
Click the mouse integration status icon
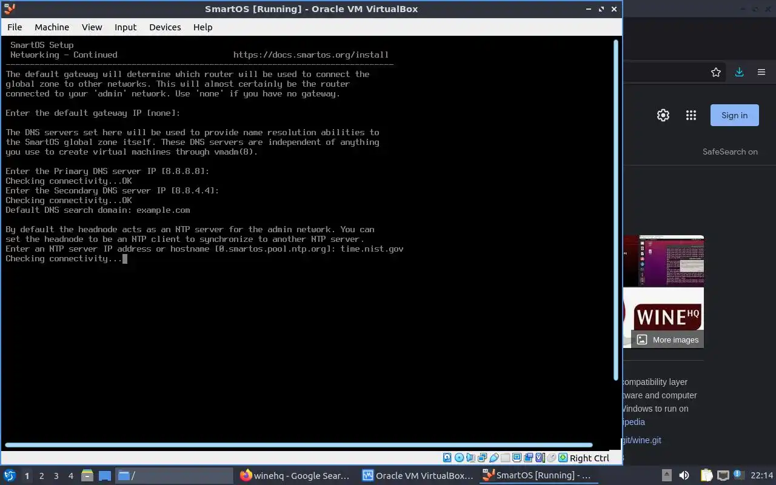(551, 458)
